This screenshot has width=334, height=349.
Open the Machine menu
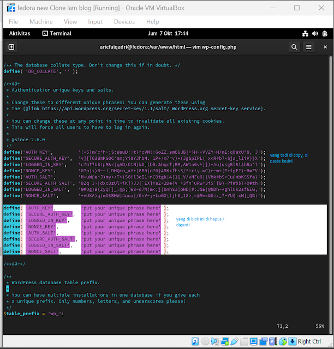coord(41,22)
